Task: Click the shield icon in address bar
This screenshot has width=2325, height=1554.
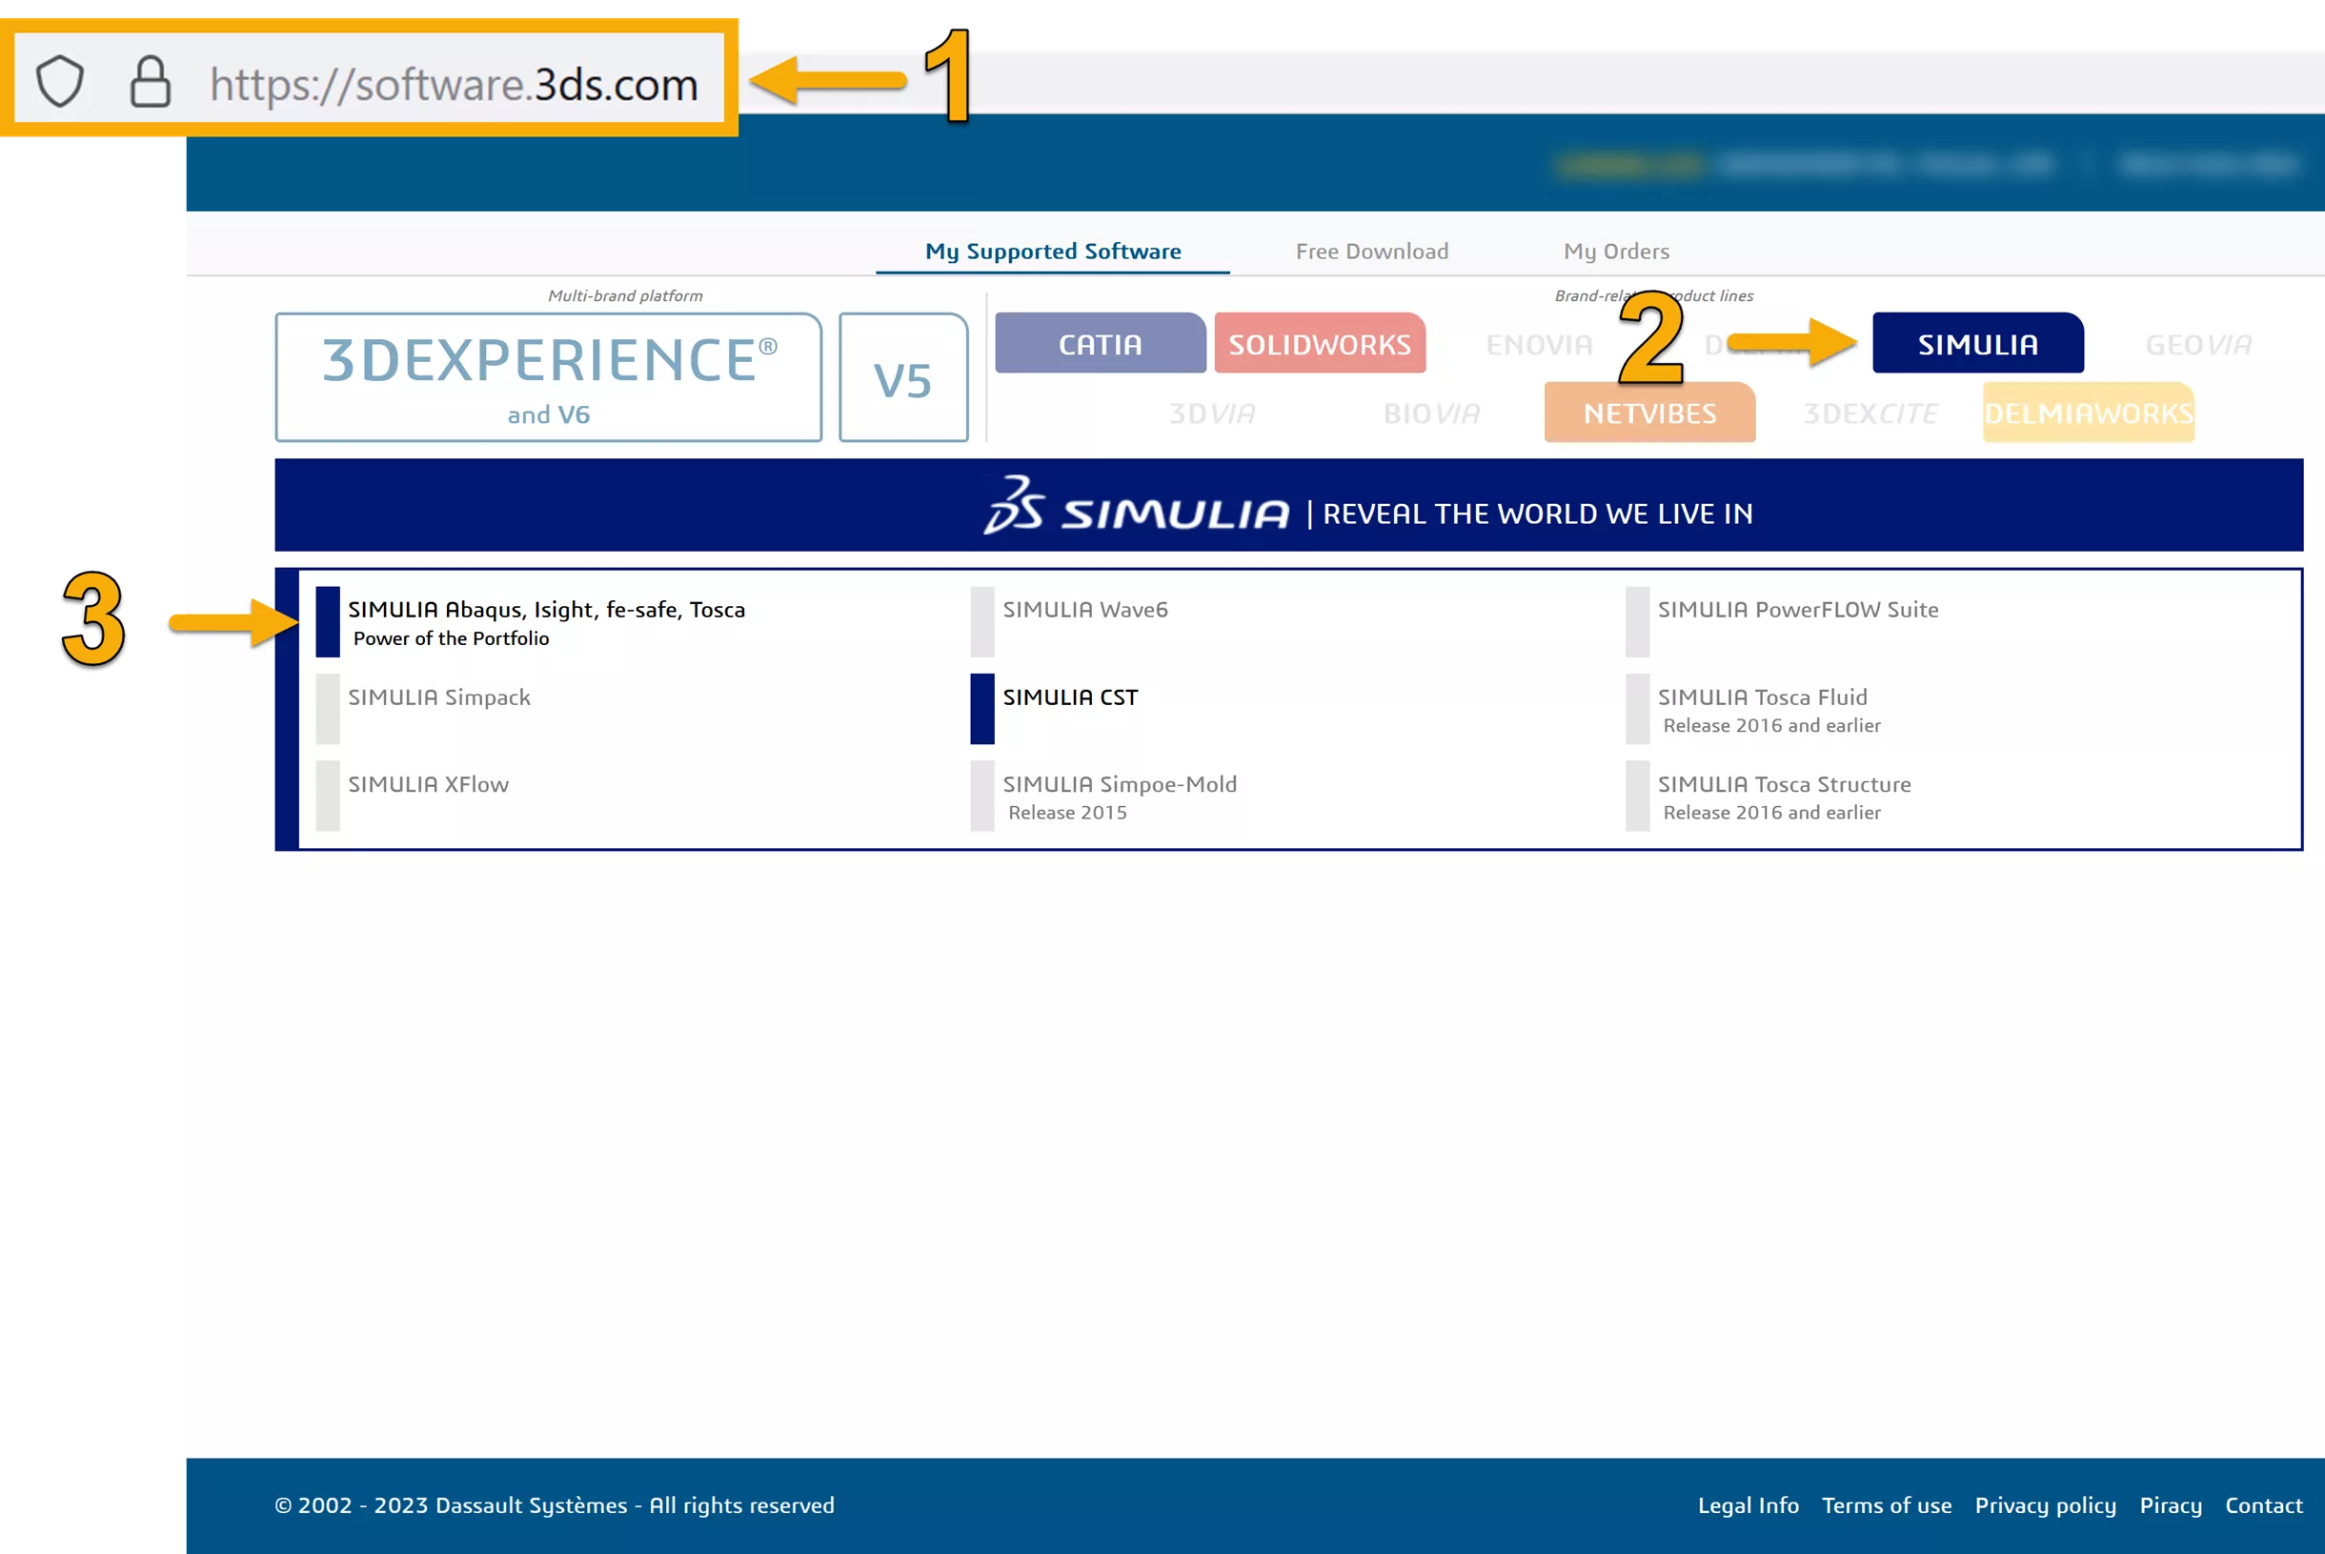Action: (x=59, y=81)
